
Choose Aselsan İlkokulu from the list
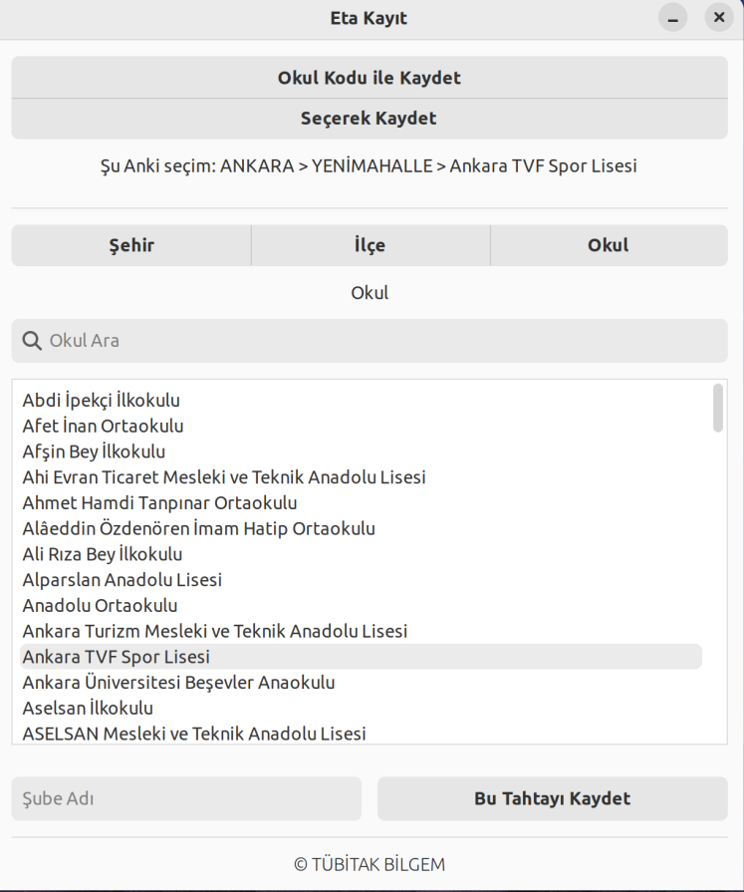point(88,709)
